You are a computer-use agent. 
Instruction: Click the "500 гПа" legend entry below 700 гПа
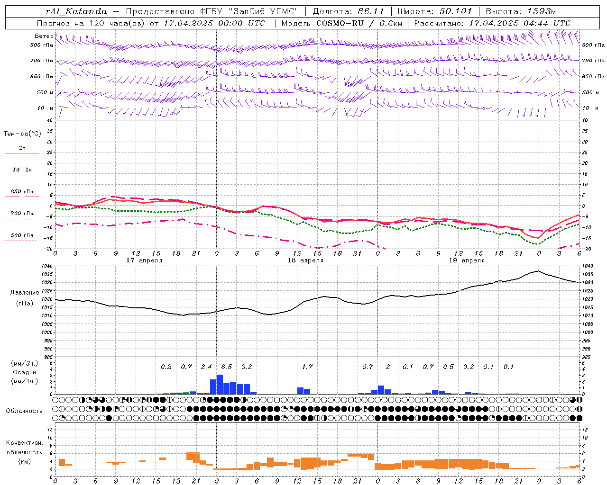click(22, 235)
